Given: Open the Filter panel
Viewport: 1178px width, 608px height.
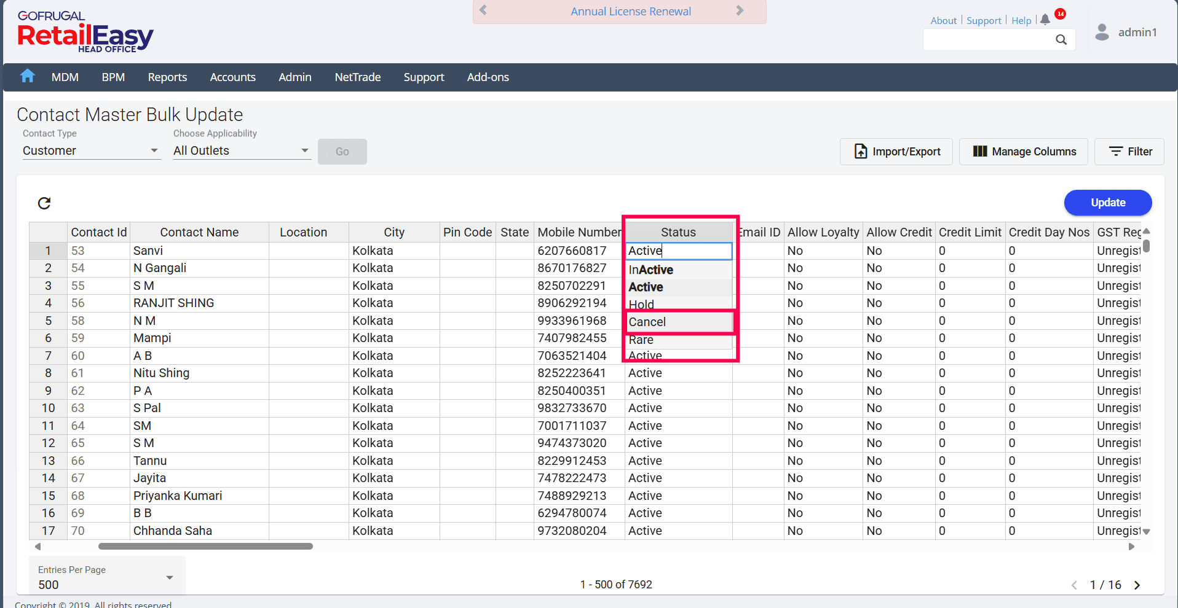Looking at the screenshot, I should (1130, 152).
